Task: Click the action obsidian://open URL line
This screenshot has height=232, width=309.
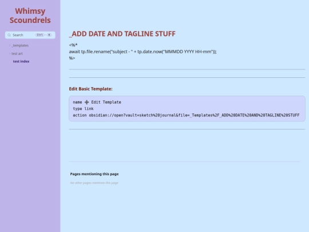Action: tap(186, 115)
